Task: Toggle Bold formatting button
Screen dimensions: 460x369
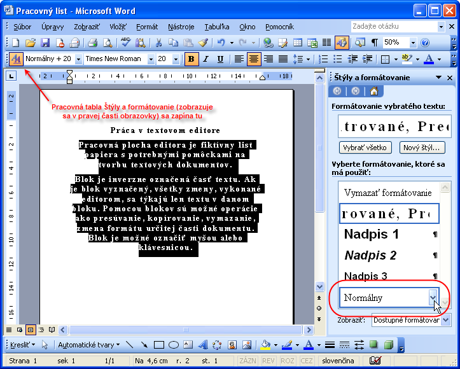Action: click(192, 59)
